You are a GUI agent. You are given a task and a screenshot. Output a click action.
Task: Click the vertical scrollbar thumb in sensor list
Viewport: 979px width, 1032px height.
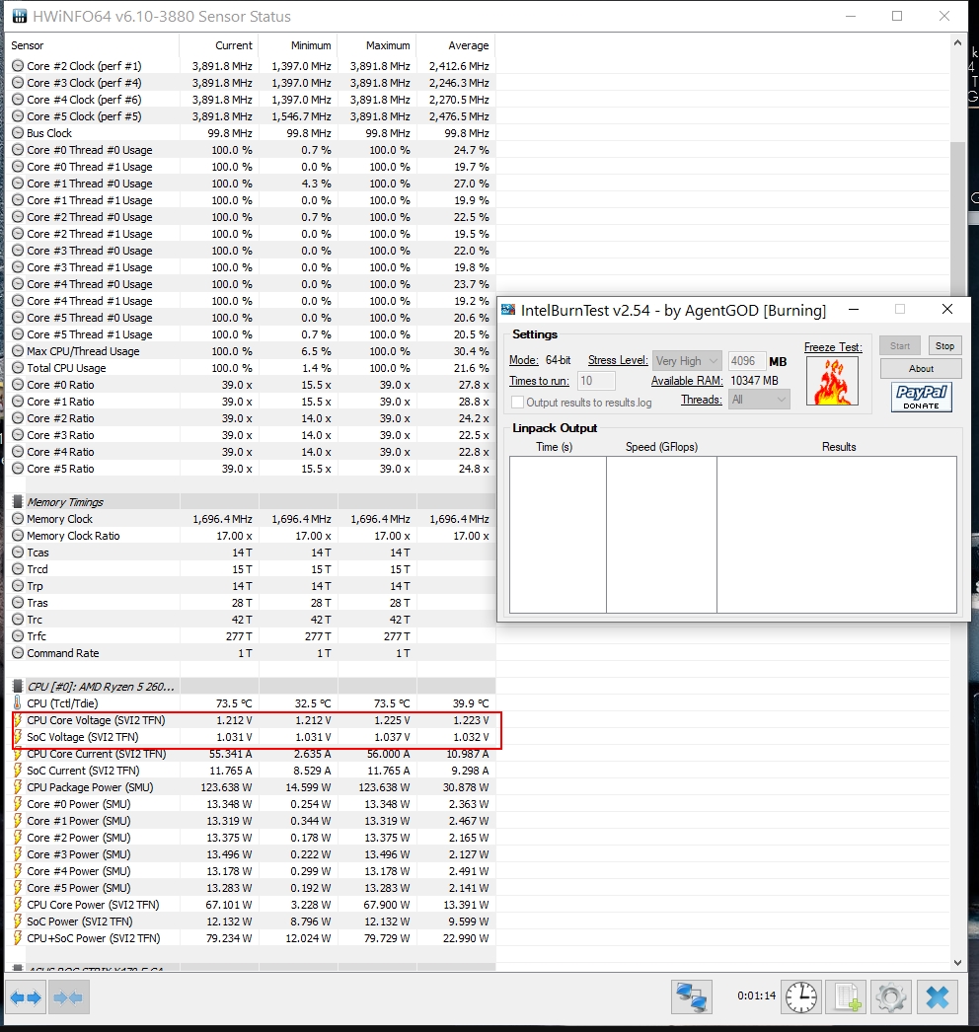click(x=957, y=220)
